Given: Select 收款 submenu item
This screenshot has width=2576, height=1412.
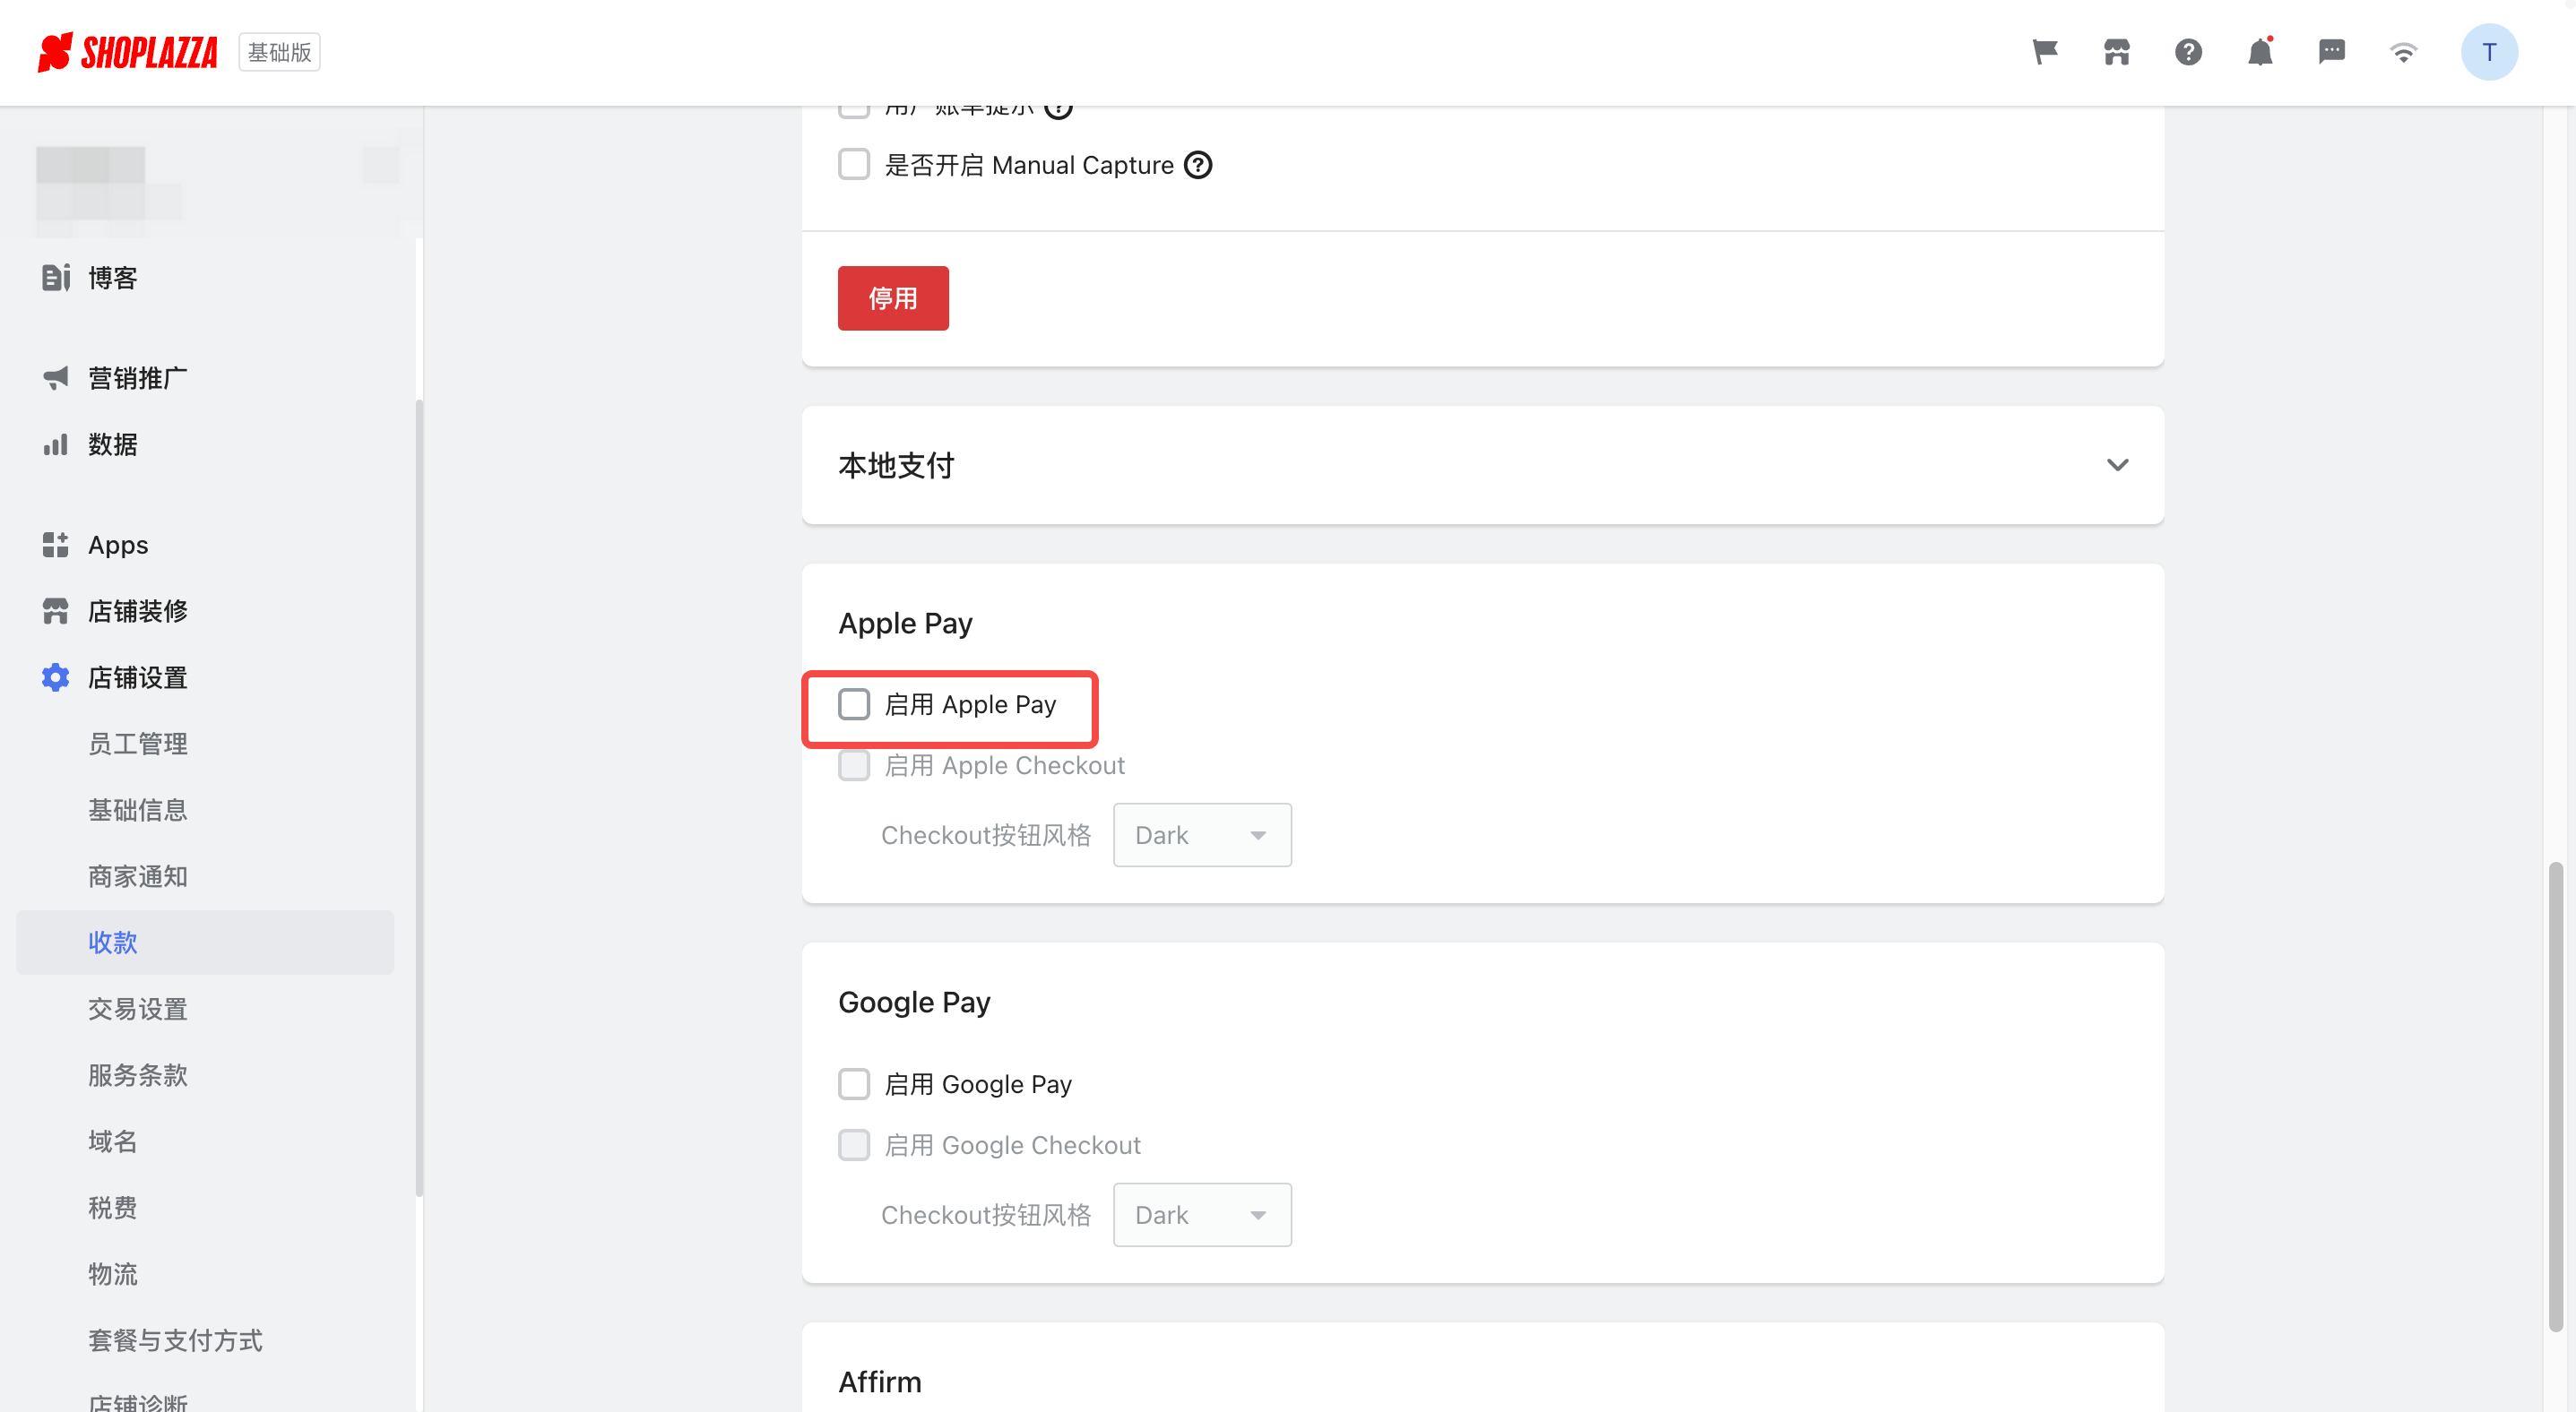Looking at the screenshot, I should click(205, 943).
